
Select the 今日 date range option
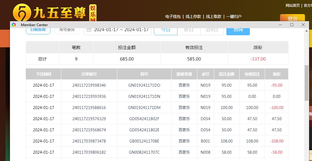tap(166, 30)
